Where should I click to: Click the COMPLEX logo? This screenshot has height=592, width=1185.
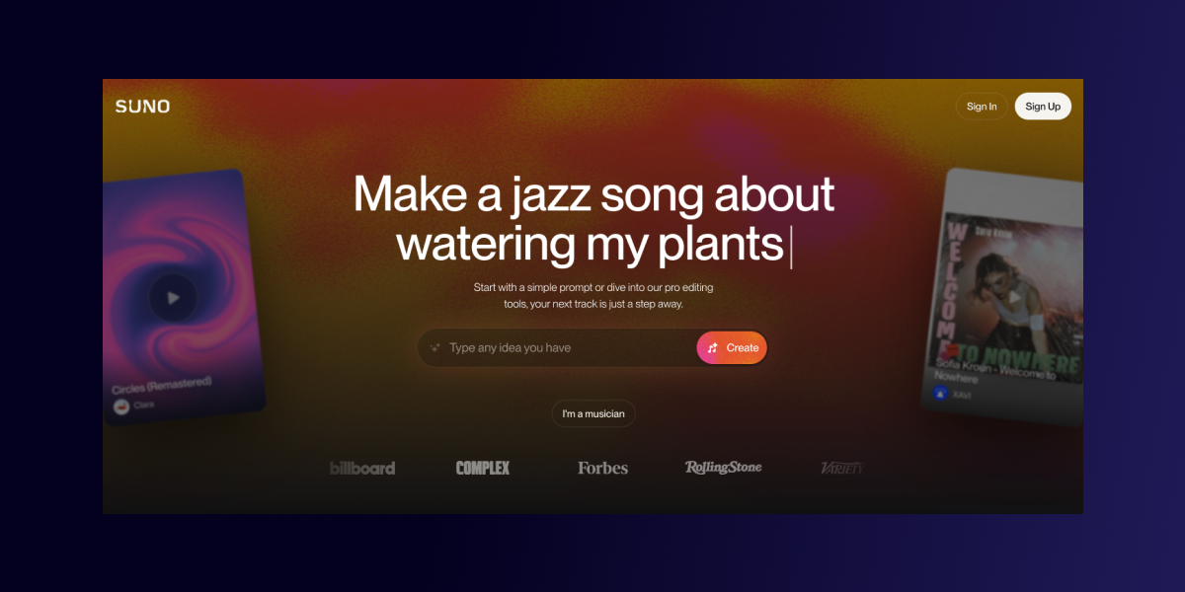point(483,468)
